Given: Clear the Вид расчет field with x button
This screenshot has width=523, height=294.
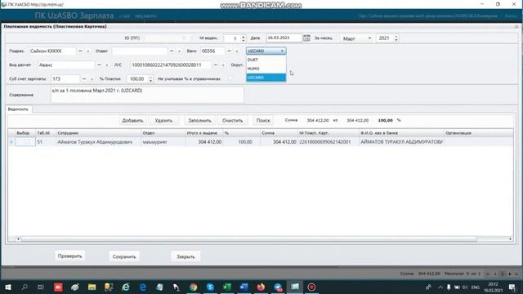Looking at the screenshot, I should (x=107, y=65).
